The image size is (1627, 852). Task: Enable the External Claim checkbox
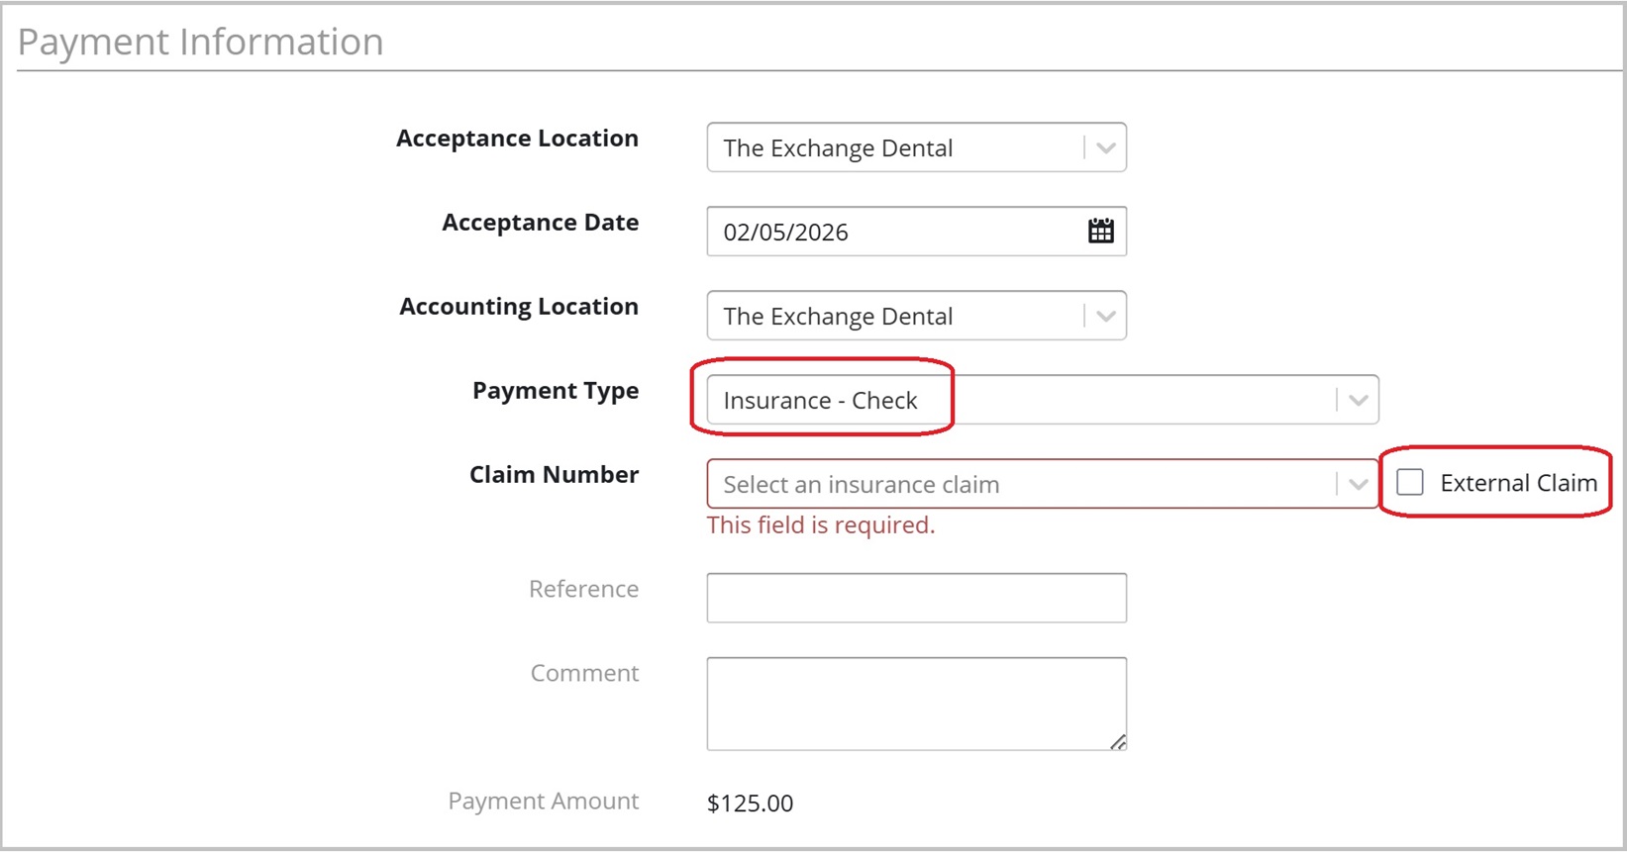(x=1409, y=483)
